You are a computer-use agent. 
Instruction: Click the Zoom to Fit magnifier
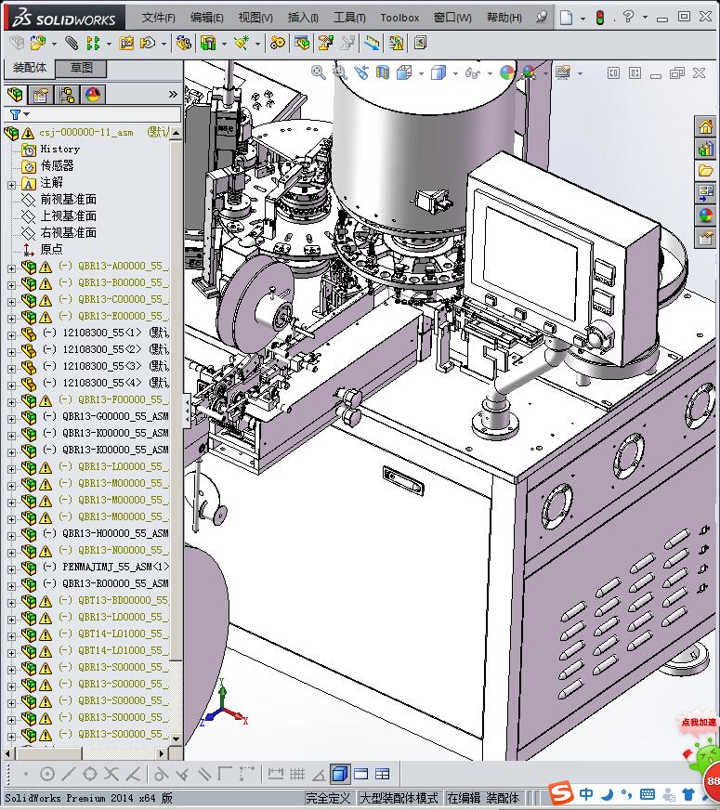pos(318,72)
